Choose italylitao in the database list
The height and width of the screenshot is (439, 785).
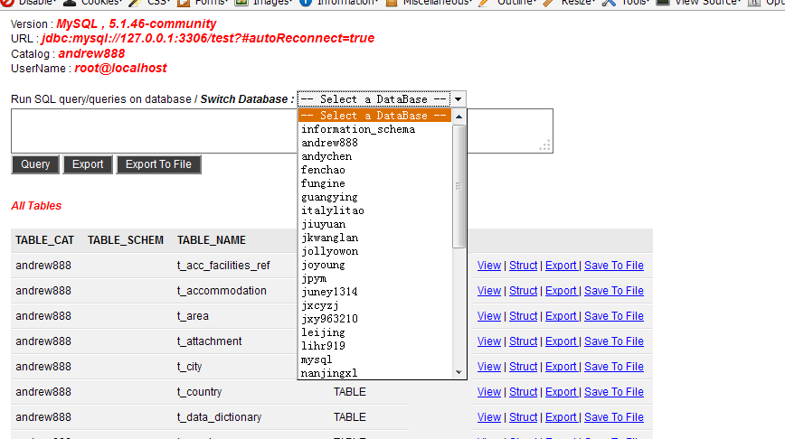pyautogui.click(x=374, y=210)
